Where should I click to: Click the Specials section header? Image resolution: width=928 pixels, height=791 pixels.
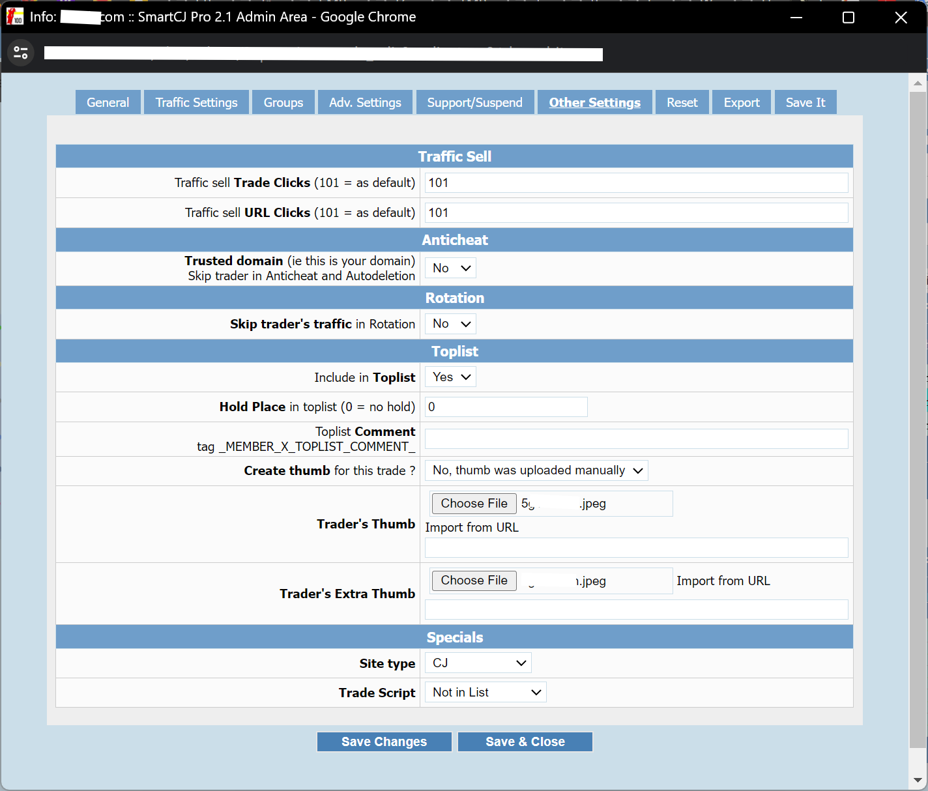click(454, 637)
